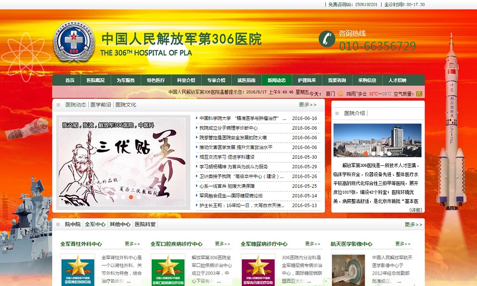The image size is (477, 286).
Task: Click 更多>> next to 全军脊柱外科中心
Action: pos(132,244)
